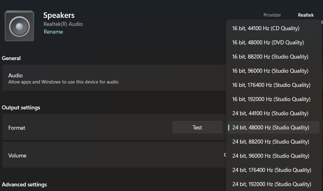
Task: Select highlighted 24 bit, 48000 Hz option
Action: [274, 128]
